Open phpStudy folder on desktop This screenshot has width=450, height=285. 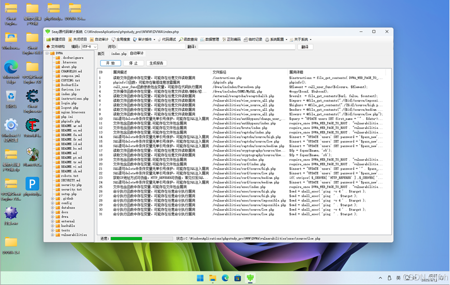coord(54,12)
